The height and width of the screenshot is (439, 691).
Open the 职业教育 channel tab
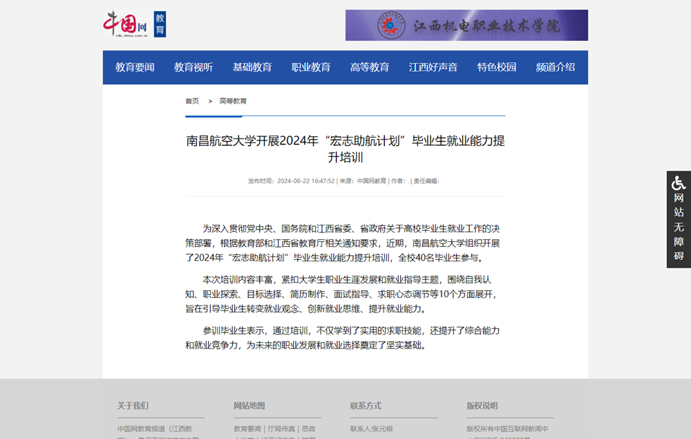[x=311, y=67]
